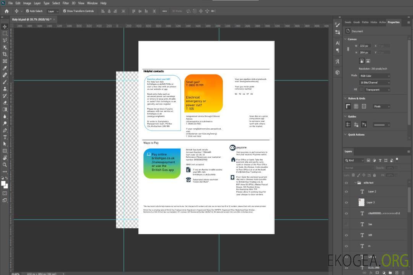Toggle rulers in Rulers & Grids
The width and height of the screenshot is (413, 275).
348,106
